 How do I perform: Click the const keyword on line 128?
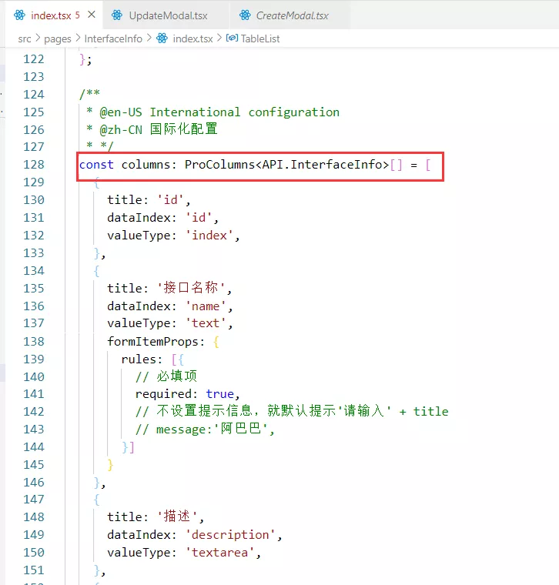[96, 165]
